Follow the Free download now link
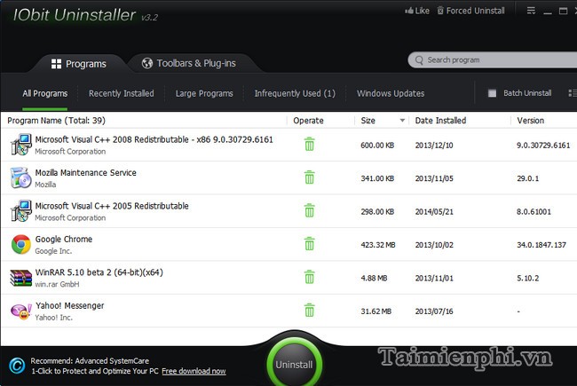Screen dimensions: 577x386 tap(194, 371)
